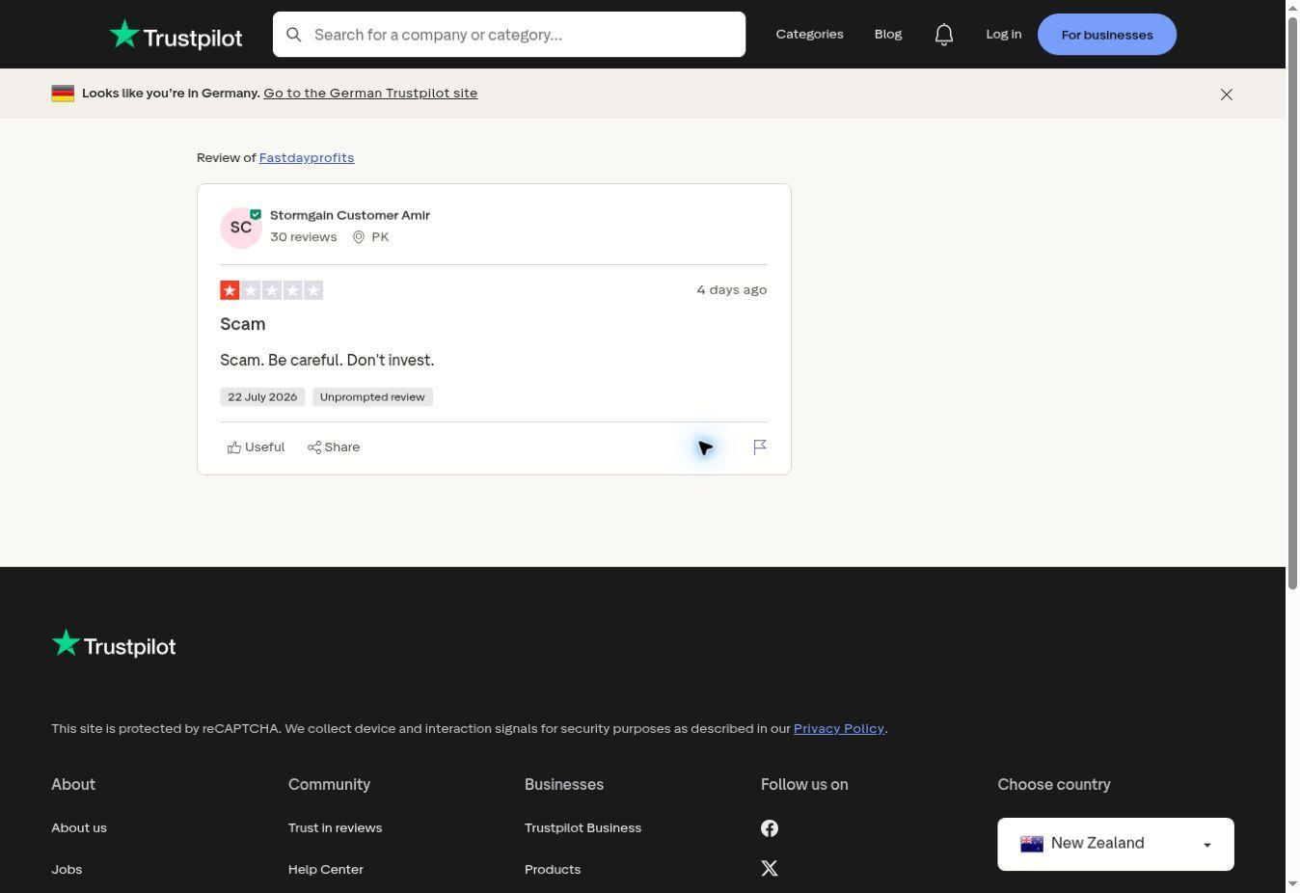Dismiss the Germany site banner

1227,94
